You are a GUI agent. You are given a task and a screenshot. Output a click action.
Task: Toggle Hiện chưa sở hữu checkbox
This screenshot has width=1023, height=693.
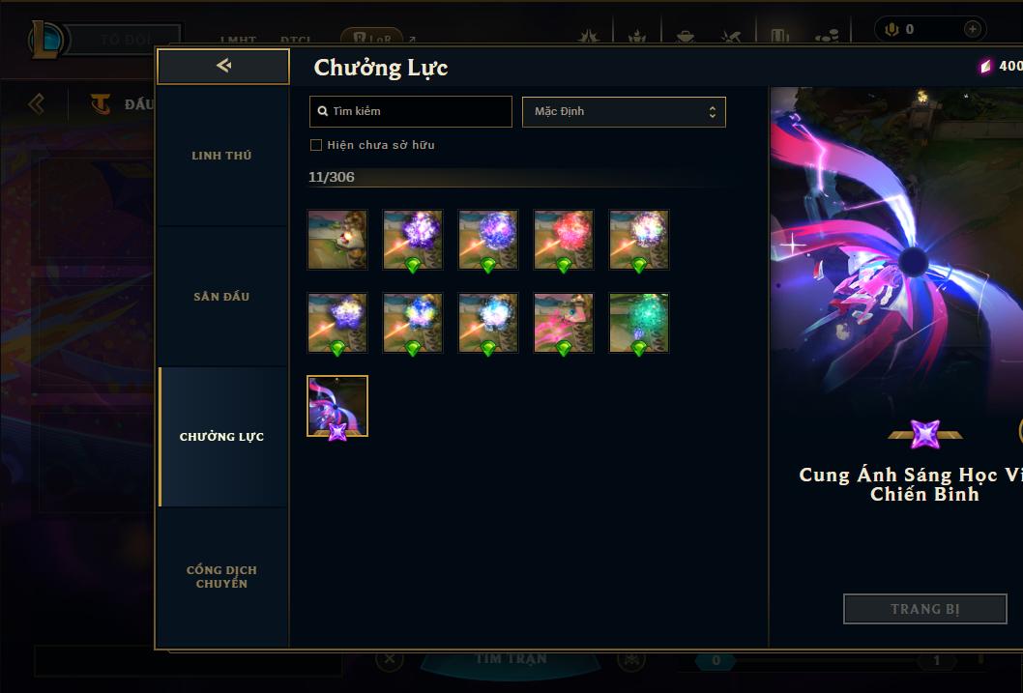pos(316,145)
